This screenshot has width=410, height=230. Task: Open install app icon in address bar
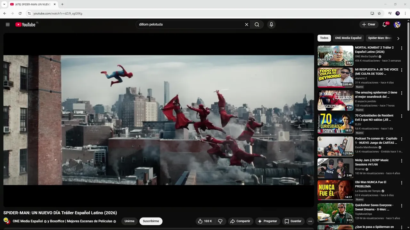click(x=372, y=13)
